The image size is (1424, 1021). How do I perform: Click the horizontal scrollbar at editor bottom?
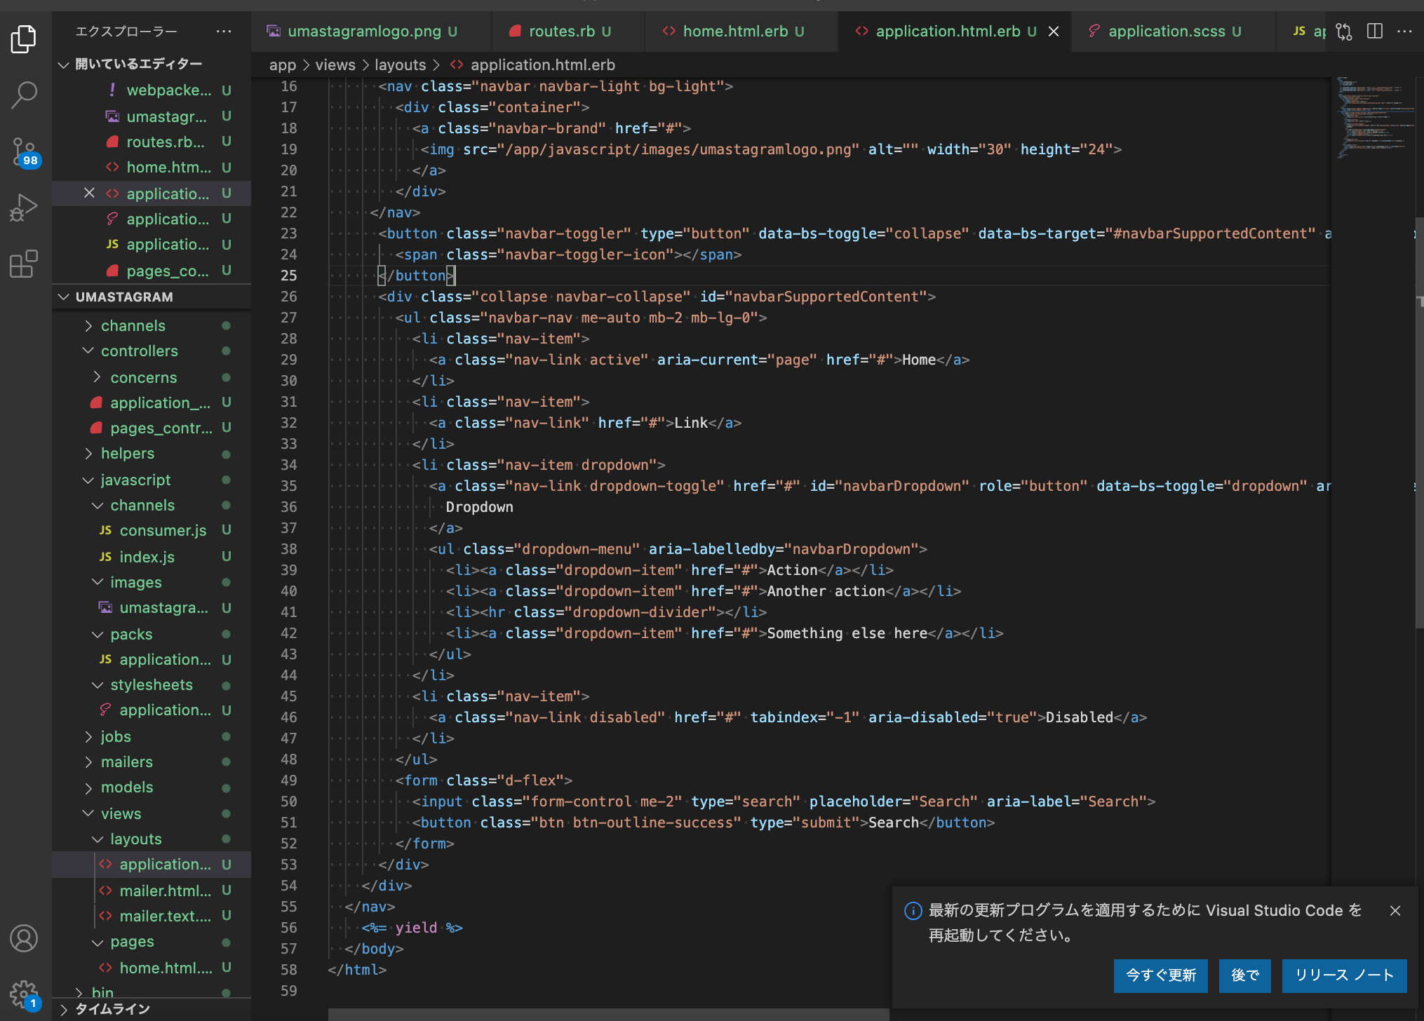(609, 1015)
